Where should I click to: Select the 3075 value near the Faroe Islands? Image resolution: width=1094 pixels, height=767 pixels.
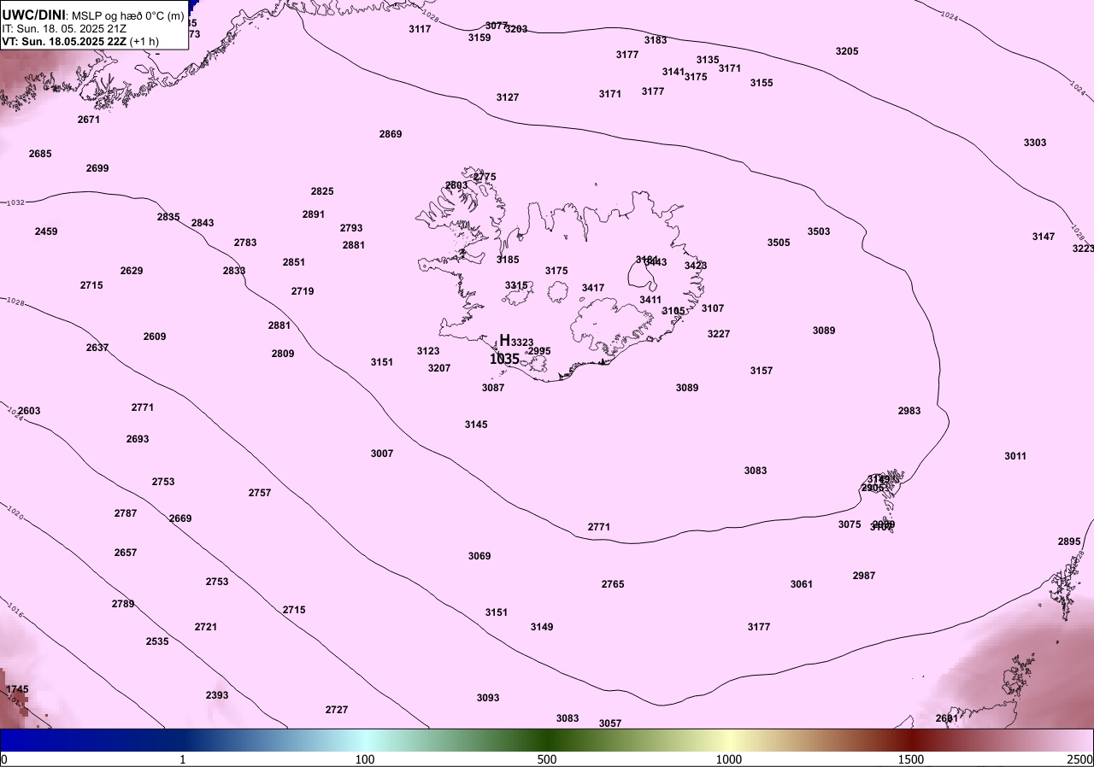coord(850,524)
